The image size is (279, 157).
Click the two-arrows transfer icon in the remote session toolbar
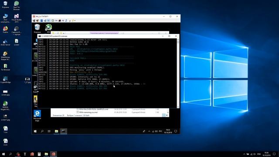66,20
